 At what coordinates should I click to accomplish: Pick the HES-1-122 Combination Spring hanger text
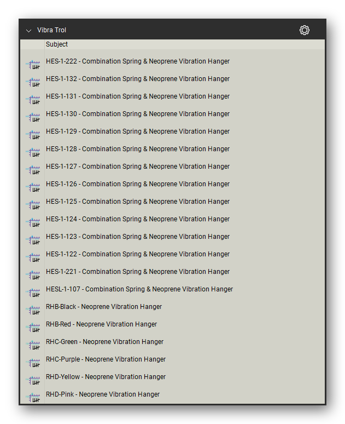138,254
